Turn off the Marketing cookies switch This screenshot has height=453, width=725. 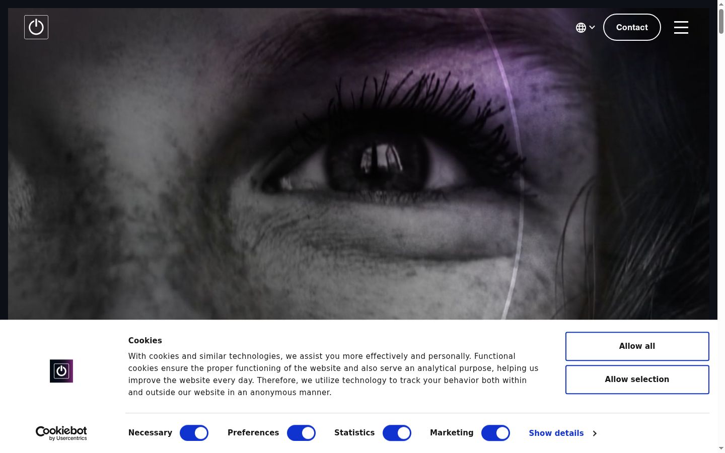pyautogui.click(x=495, y=433)
